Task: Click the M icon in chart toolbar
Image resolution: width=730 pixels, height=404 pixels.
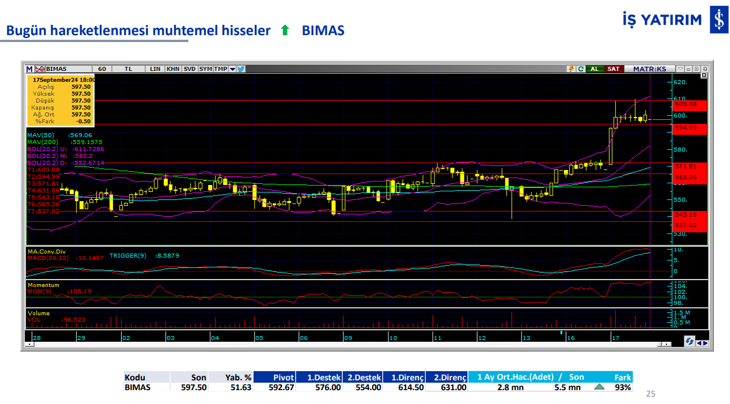Action: coord(29,69)
